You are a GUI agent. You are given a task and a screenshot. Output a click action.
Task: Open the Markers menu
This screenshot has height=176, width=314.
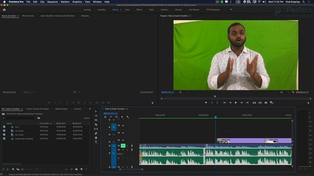pyautogui.click(x=65, y=2)
